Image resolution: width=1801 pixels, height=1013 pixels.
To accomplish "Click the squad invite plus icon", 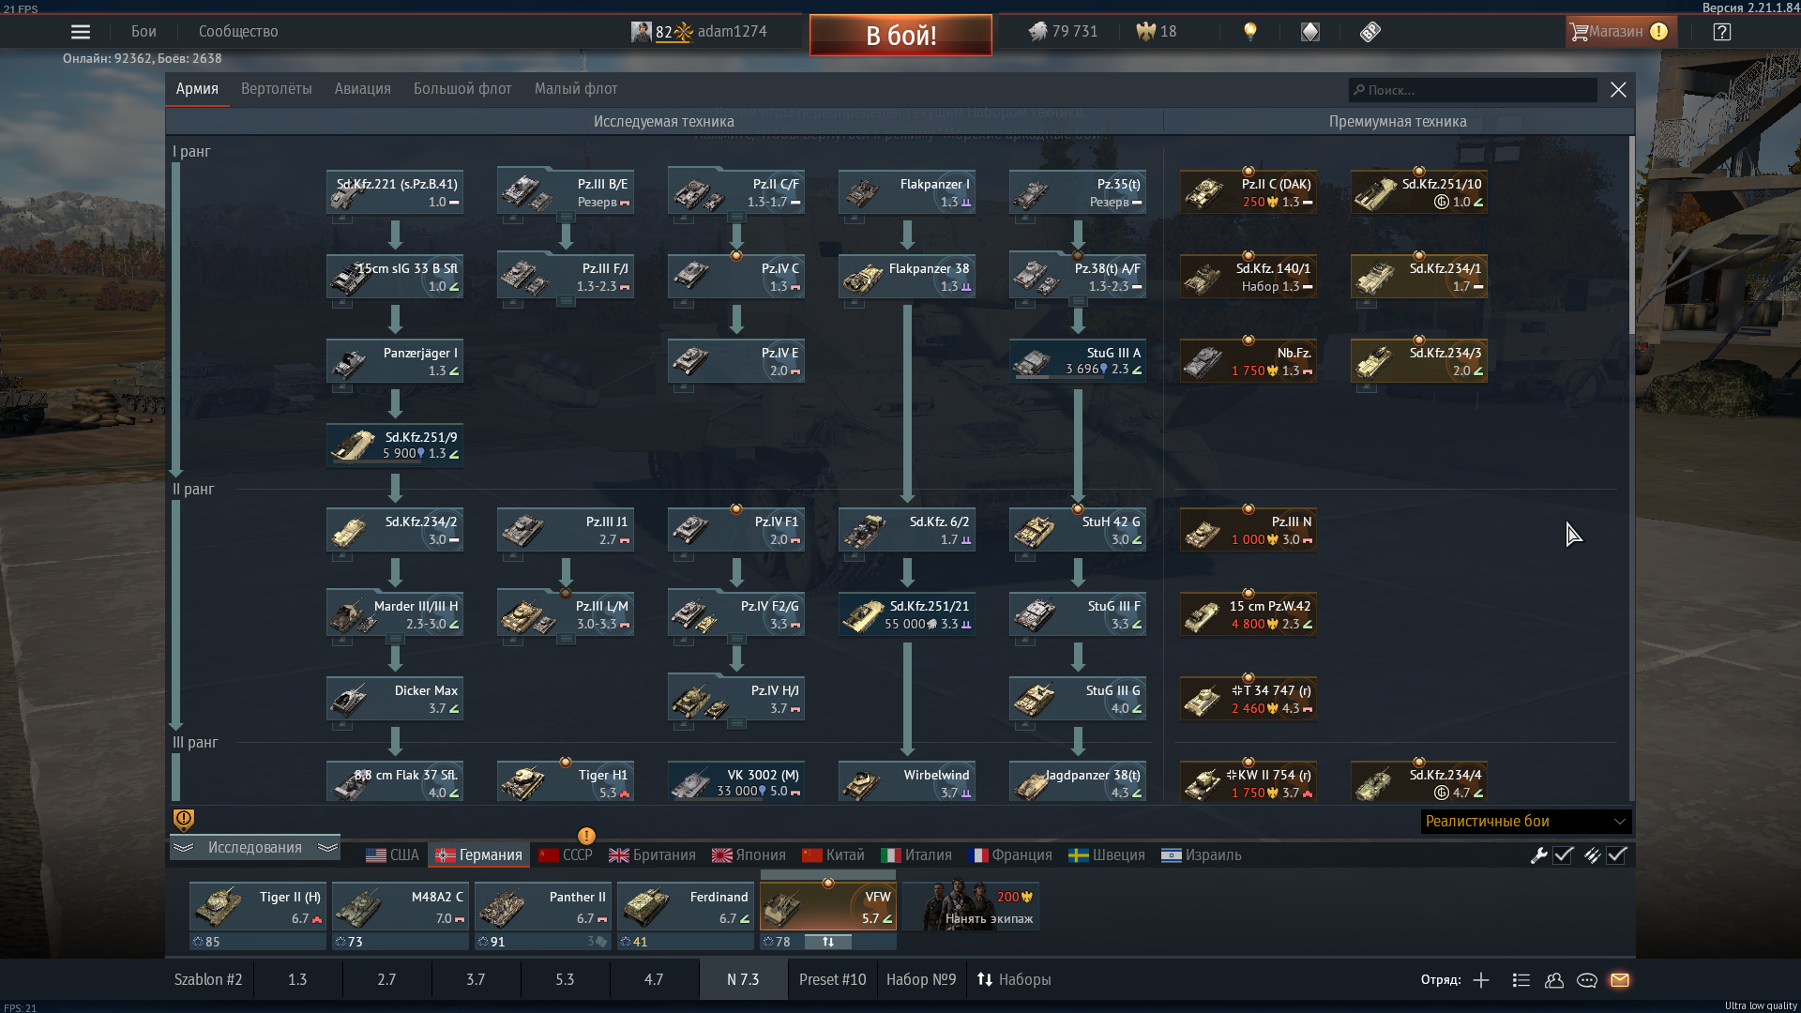I will (x=1481, y=980).
